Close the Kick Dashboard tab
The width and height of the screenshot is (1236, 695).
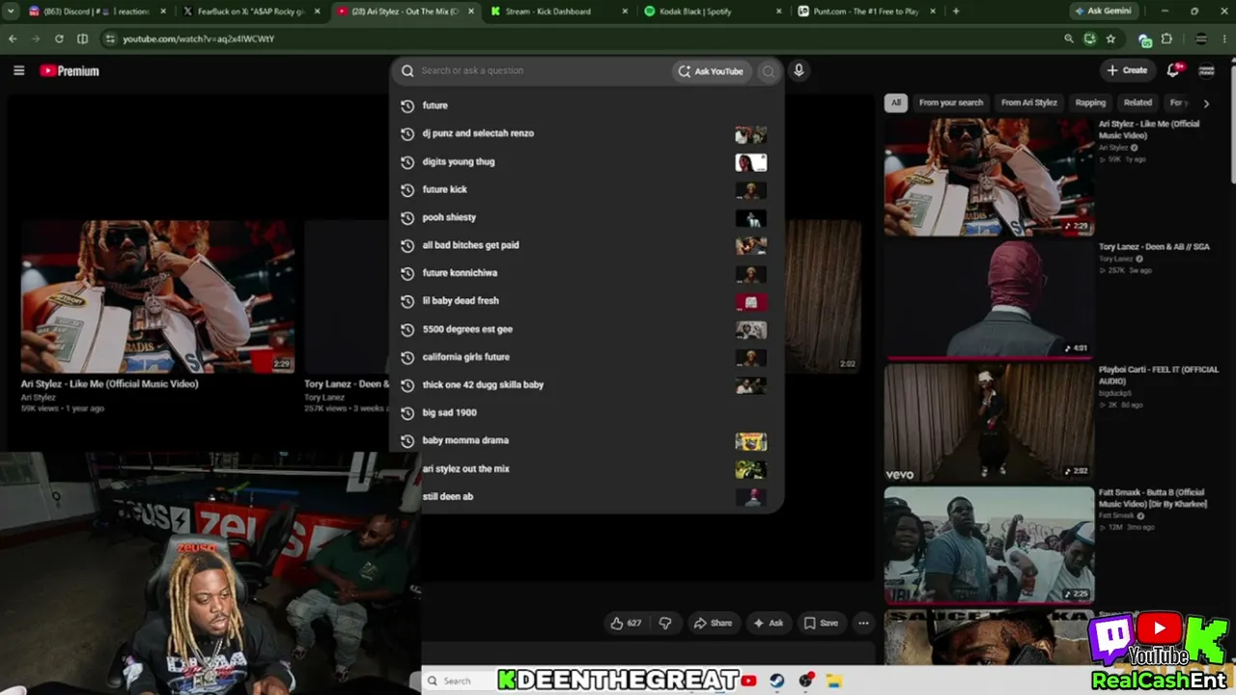624,12
